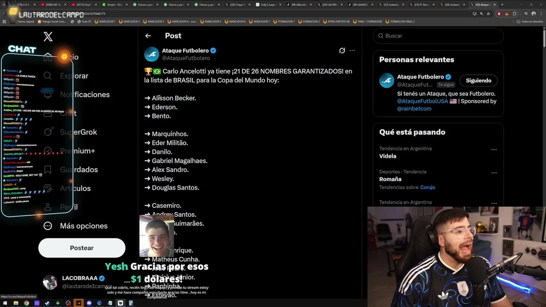Switch to the (2075) Floyd YouTube tab
The width and height of the screenshot is (546, 307).
(x=83, y=4)
